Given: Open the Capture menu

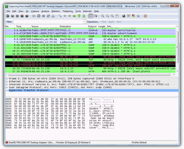Looking at the screenshot, I should point(35,11).
